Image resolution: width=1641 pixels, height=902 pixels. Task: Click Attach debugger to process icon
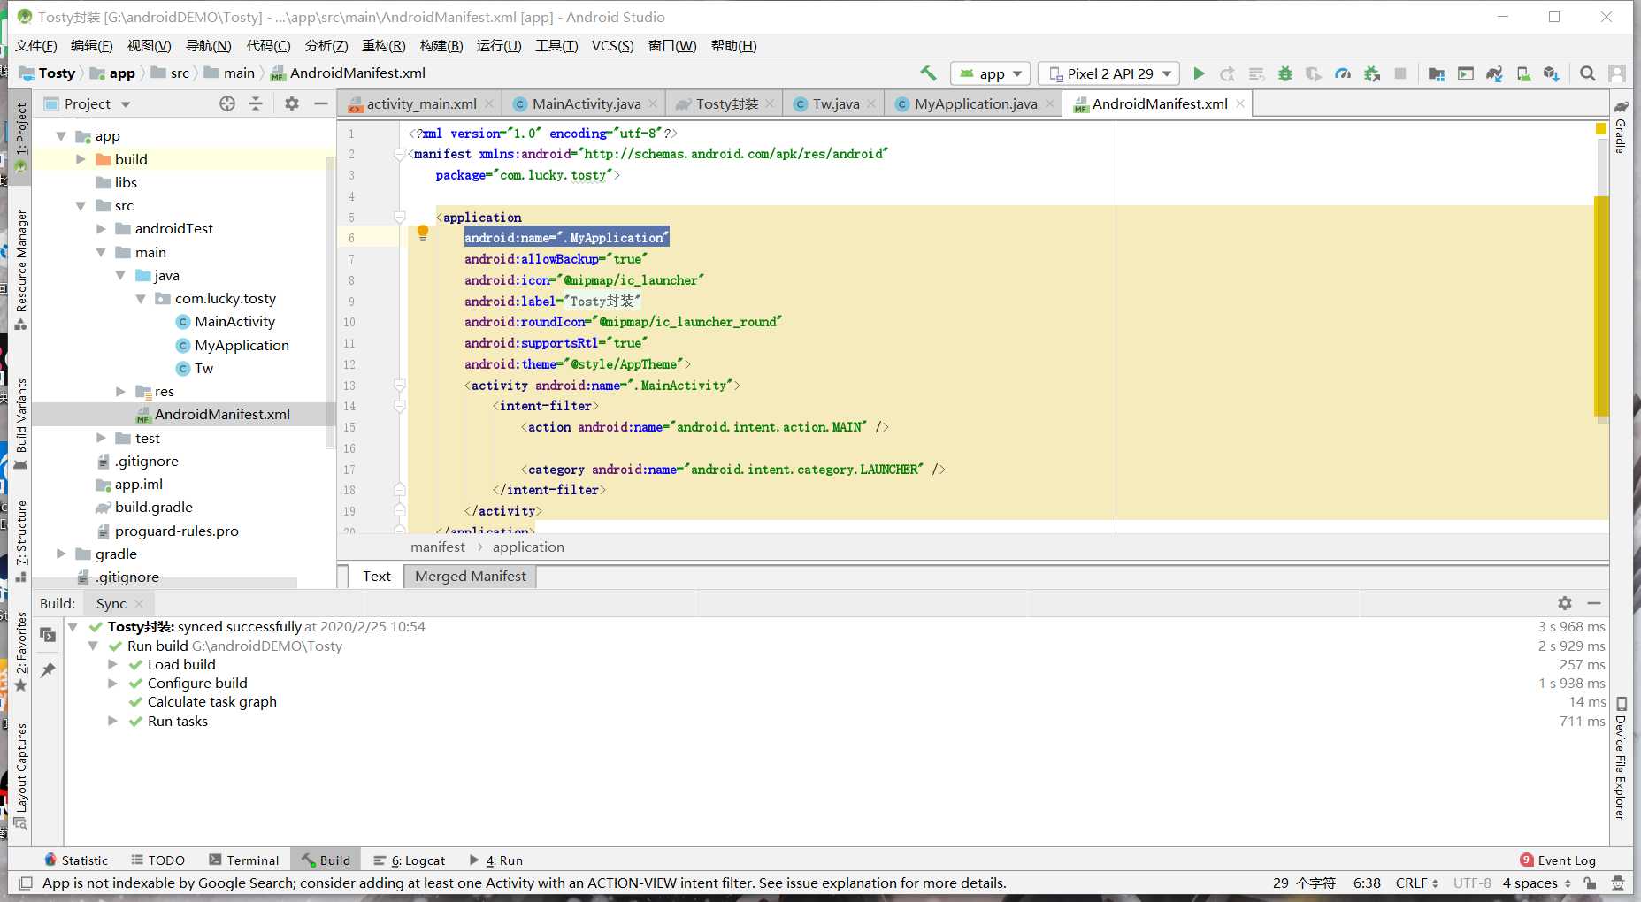coord(1372,73)
